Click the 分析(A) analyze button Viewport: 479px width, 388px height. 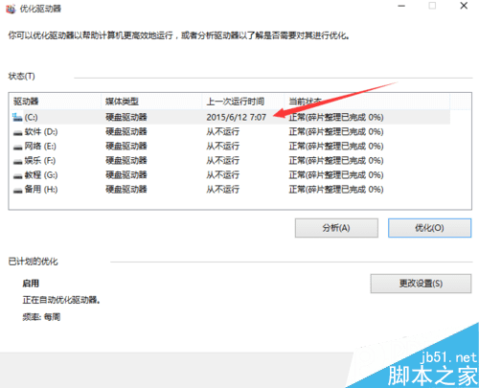click(x=336, y=228)
